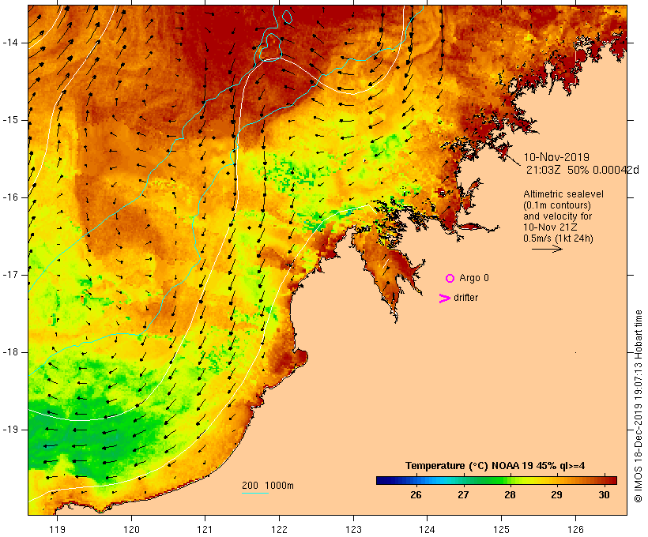Click the longitude label 124
The height and width of the screenshot is (537, 648).
click(x=427, y=529)
